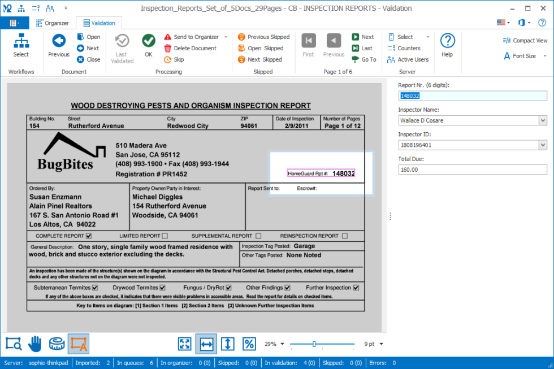Fit page to width
554x369 pixels.
(x=206, y=344)
